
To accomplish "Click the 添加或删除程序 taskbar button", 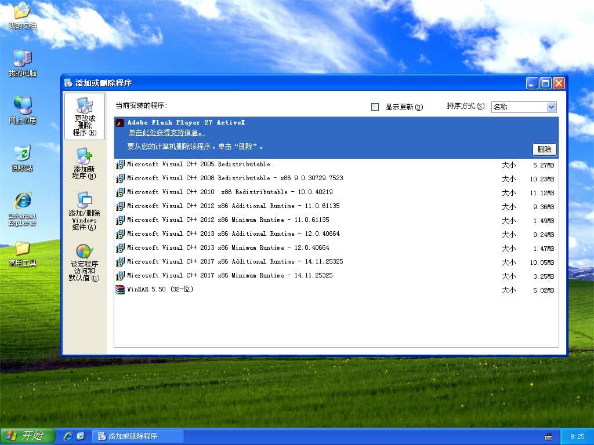I will 138,436.
